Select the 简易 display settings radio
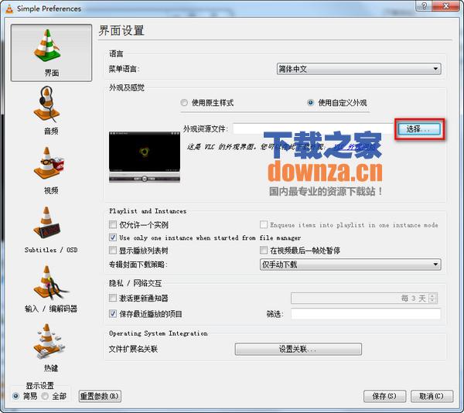464x413 pixels. pyautogui.click(x=16, y=396)
